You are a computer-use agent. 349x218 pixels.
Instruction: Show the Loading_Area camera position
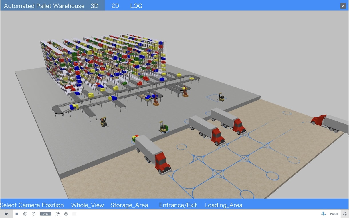pos(223,205)
